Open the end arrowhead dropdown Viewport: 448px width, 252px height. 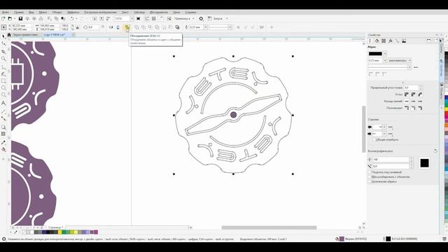384,134
